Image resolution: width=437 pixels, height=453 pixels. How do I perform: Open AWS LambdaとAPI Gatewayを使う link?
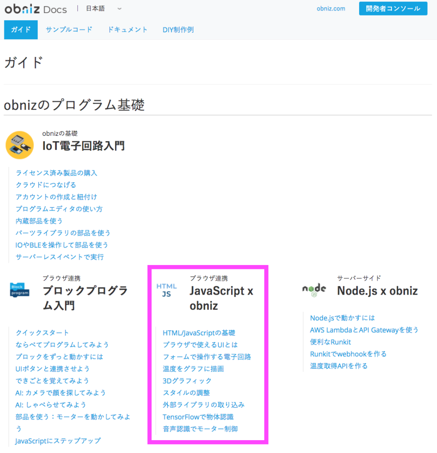[x=364, y=330]
